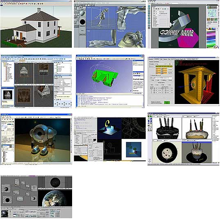
Task: Adjust the middle orange slider in pavilion window
Action: click(161, 71)
